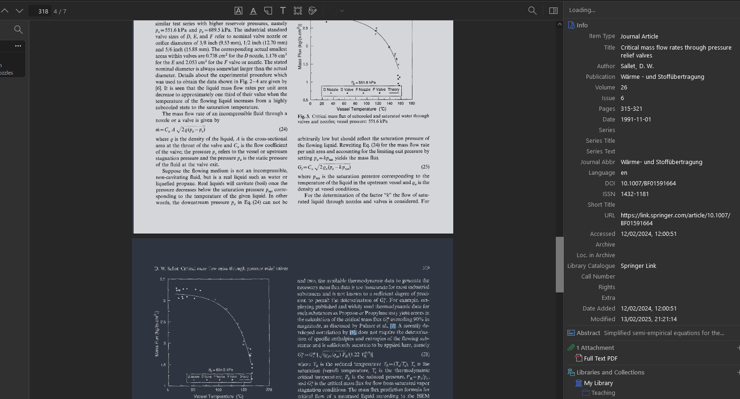Select the Highlight Text annotation tool
Image resolution: width=740 pixels, height=399 pixels.
[x=238, y=11]
